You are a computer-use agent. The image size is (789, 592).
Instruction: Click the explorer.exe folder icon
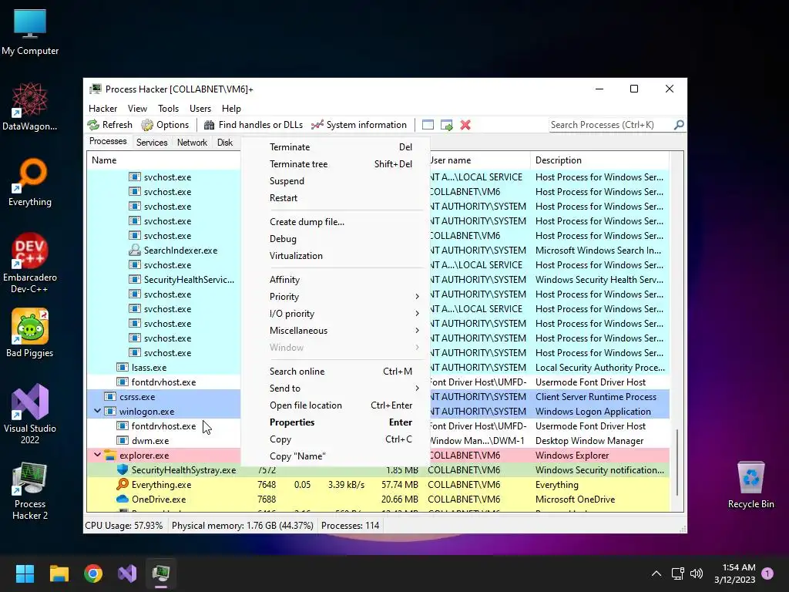click(110, 455)
